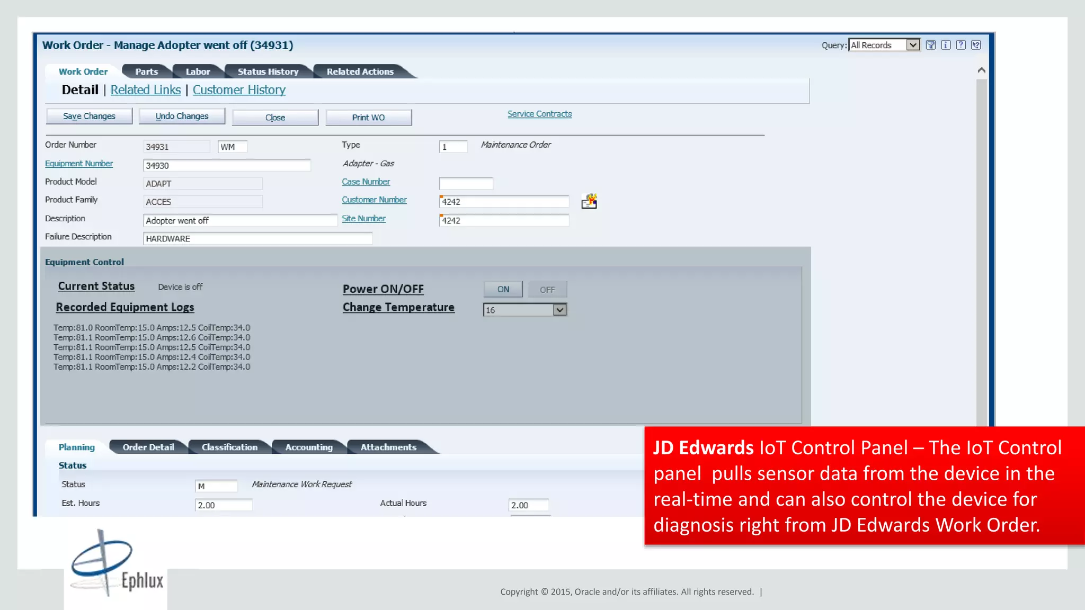Click the Undo Changes button
The width and height of the screenshot is (1085, 610).
tap(182, 116)
